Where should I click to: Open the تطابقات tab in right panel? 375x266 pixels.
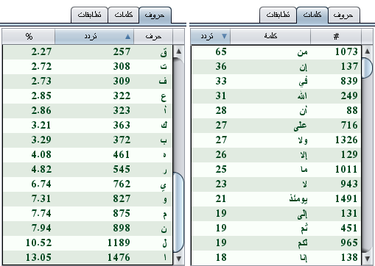[x=278, y=15]
